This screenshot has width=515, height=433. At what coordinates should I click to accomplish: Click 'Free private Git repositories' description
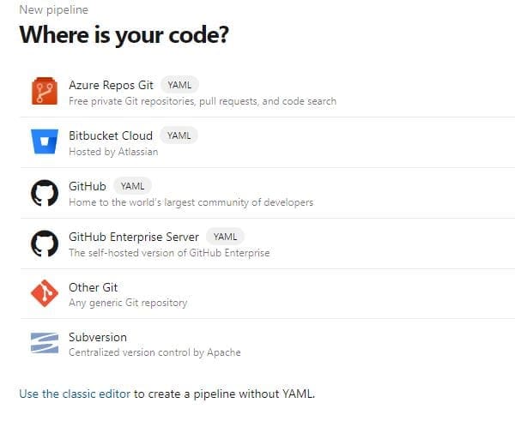click(x=202, y=101)
